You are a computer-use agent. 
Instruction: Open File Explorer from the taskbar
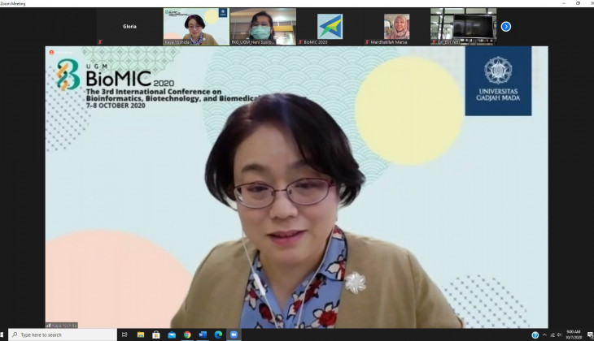point(141,335)
